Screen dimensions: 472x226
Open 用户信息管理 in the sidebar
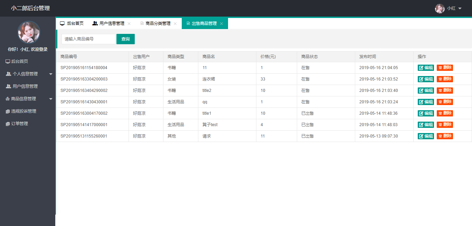click(28, 86)
